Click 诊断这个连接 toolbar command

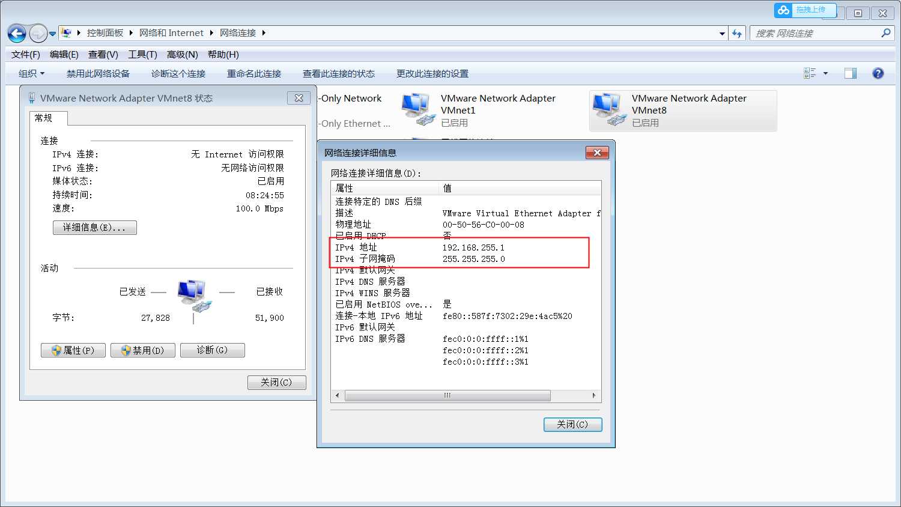(x=178, y=74)
